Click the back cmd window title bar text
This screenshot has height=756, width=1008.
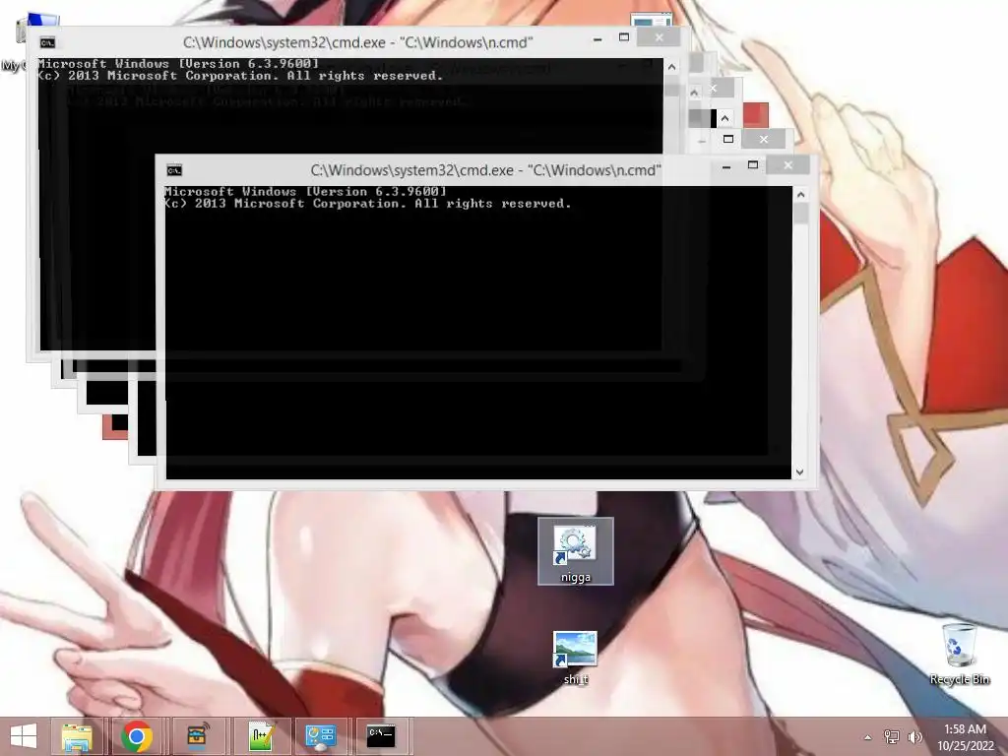[x=357, y=42]
